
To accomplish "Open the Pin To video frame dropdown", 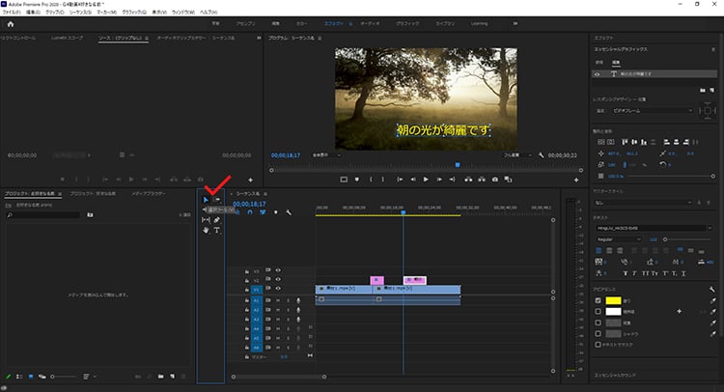I will pyautogui.click(x=653, y=111).
